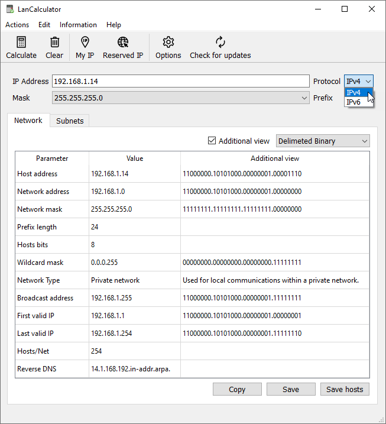Click the IP Address input field
This screenshot has height=424, width=386.
click(180, 81)
